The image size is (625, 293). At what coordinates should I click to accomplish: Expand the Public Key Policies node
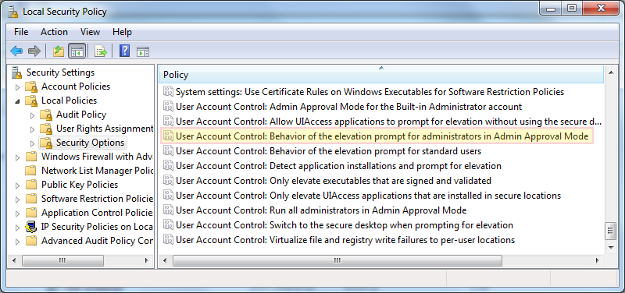(x=17, y=185)
